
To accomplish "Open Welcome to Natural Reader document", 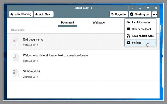I will pyautogui.click(x=55, y=55).
